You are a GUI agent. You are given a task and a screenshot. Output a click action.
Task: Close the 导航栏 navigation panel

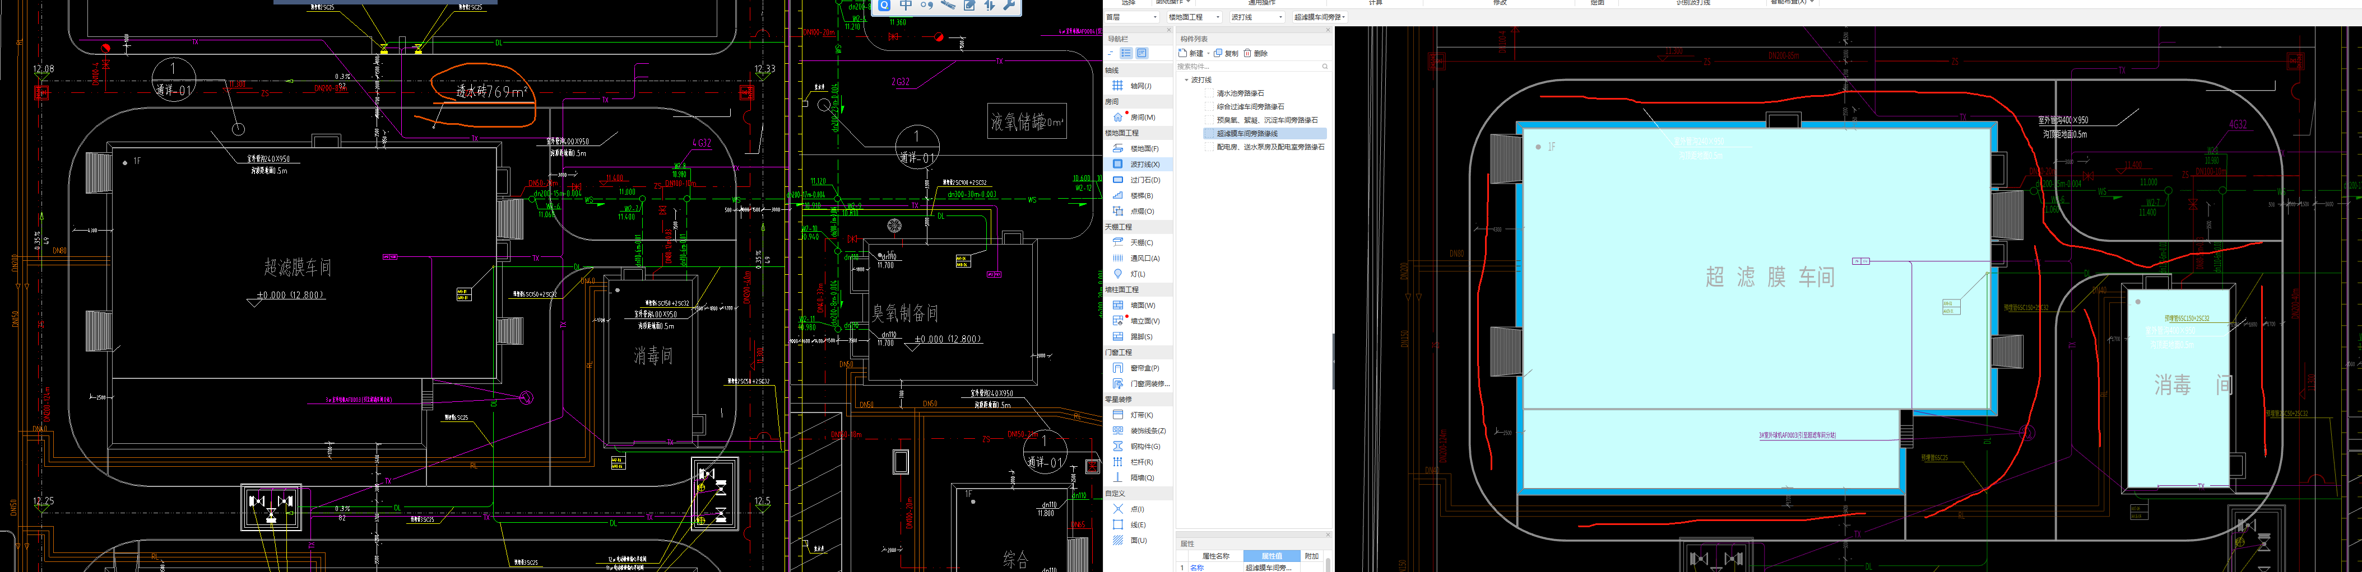(x=1168, y=30)
